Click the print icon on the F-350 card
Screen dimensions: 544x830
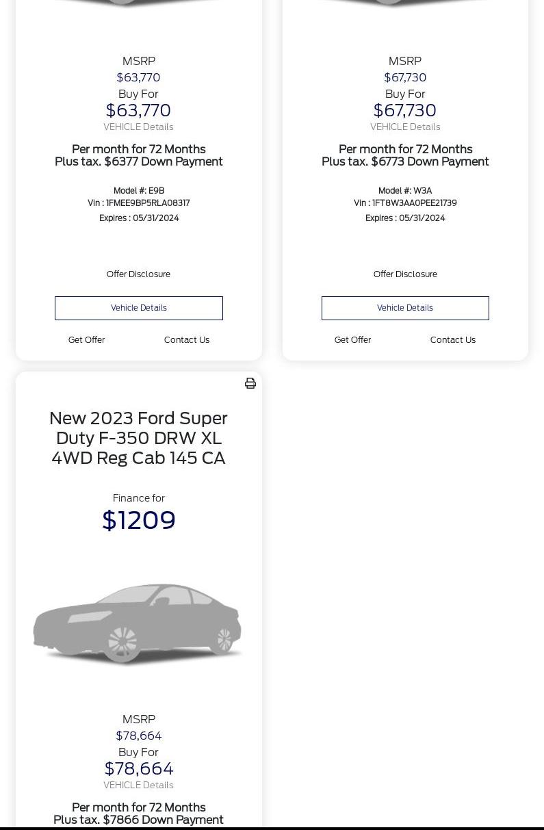click(x=250, y=383)
